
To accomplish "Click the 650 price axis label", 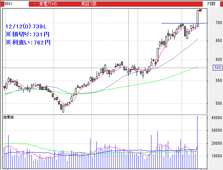I will click(218, 41).
